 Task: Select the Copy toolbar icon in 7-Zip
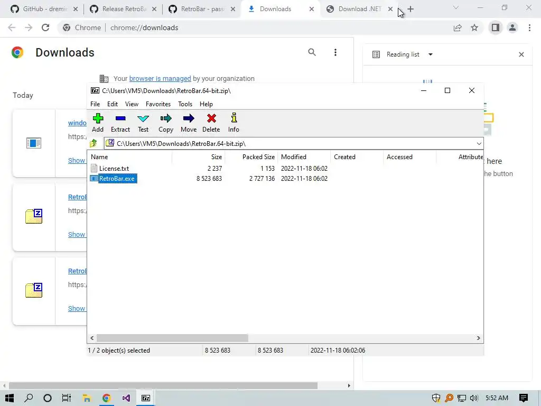pyautogui.click(x=165, y=123)
